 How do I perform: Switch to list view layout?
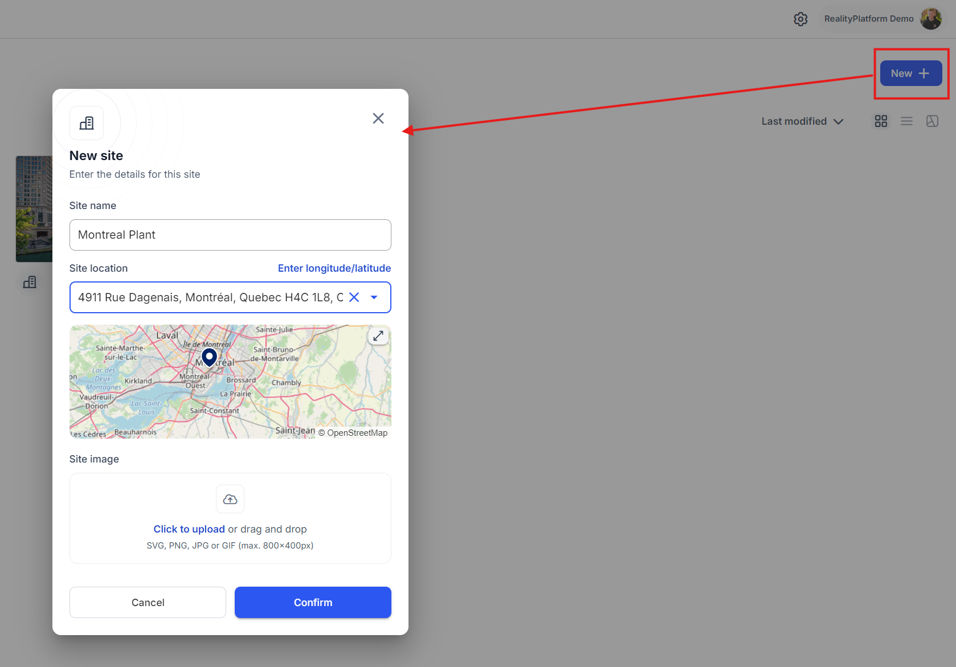coord(906,121)
